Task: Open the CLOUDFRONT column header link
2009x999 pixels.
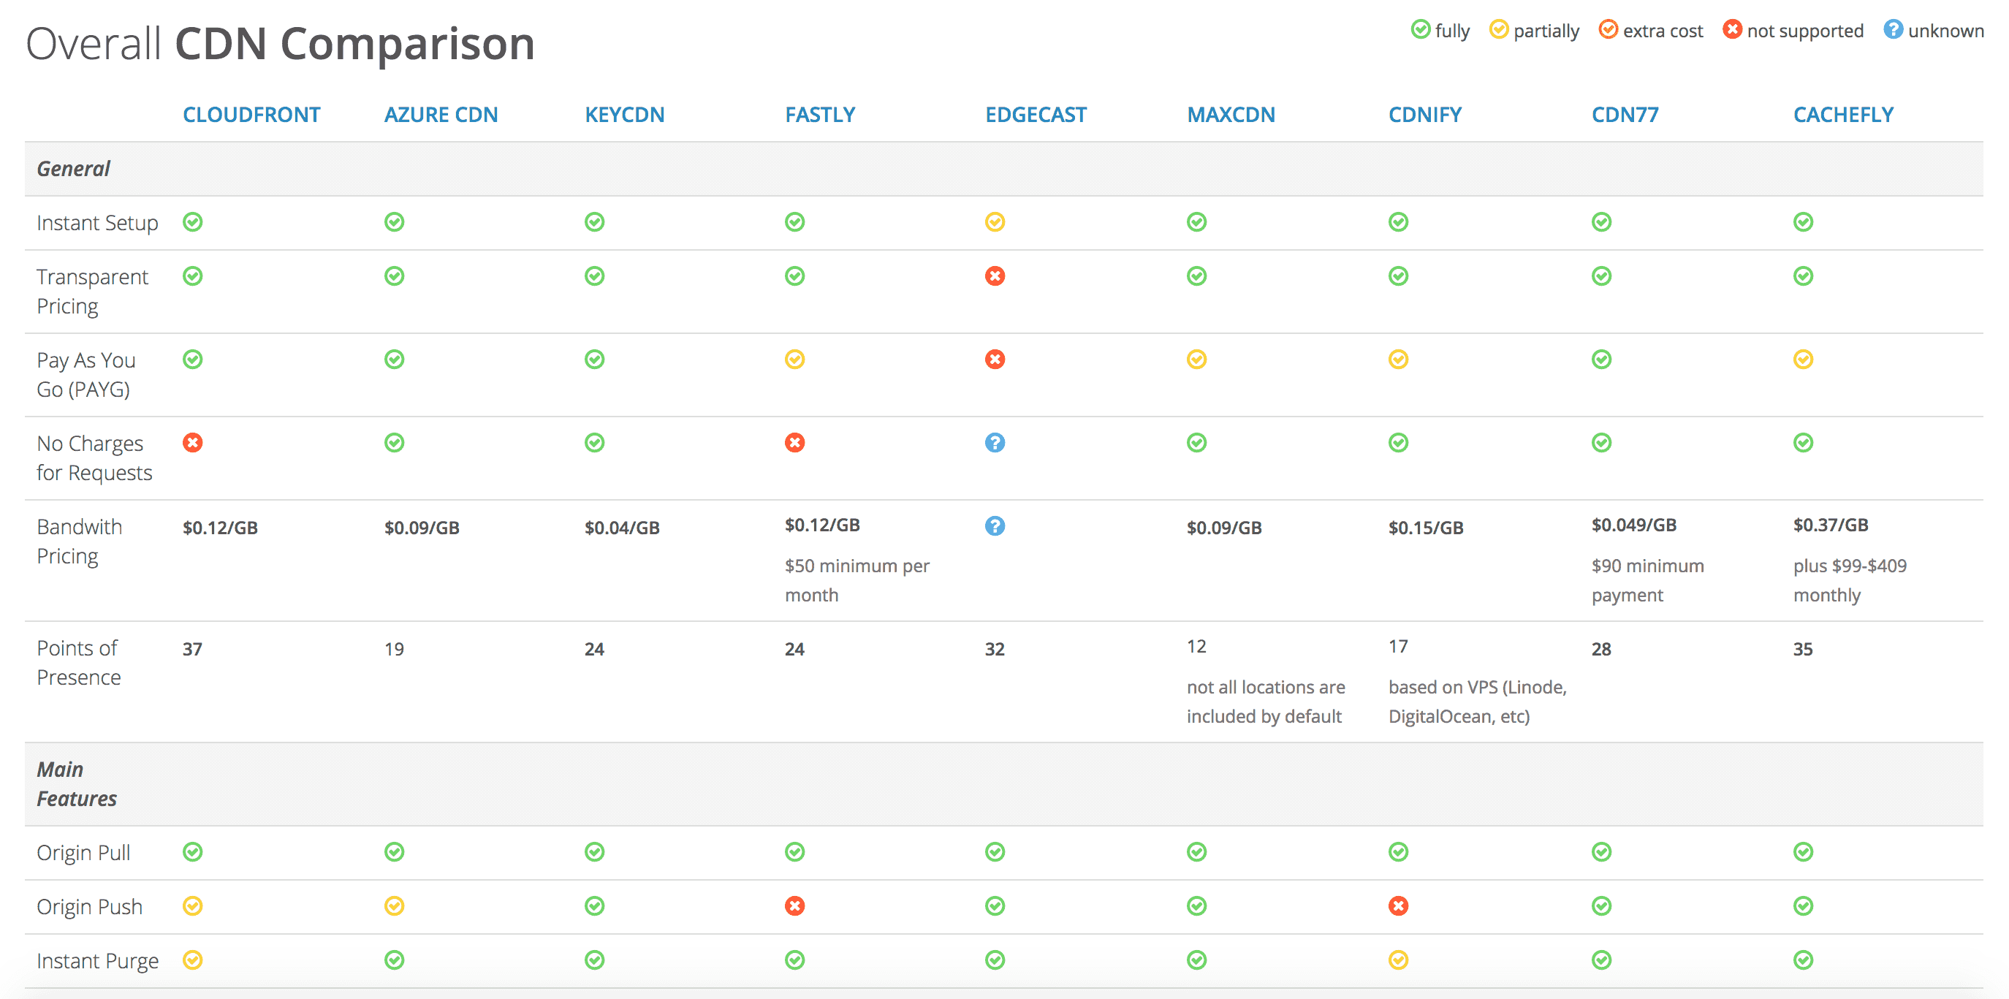Action: 251,115
